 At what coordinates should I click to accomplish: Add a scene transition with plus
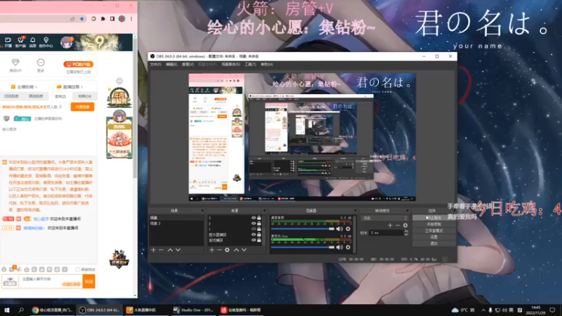[390, 225]
